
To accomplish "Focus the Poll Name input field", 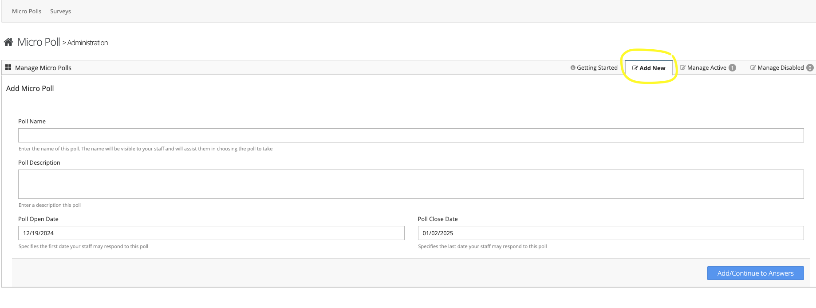I will click(411, 135).
